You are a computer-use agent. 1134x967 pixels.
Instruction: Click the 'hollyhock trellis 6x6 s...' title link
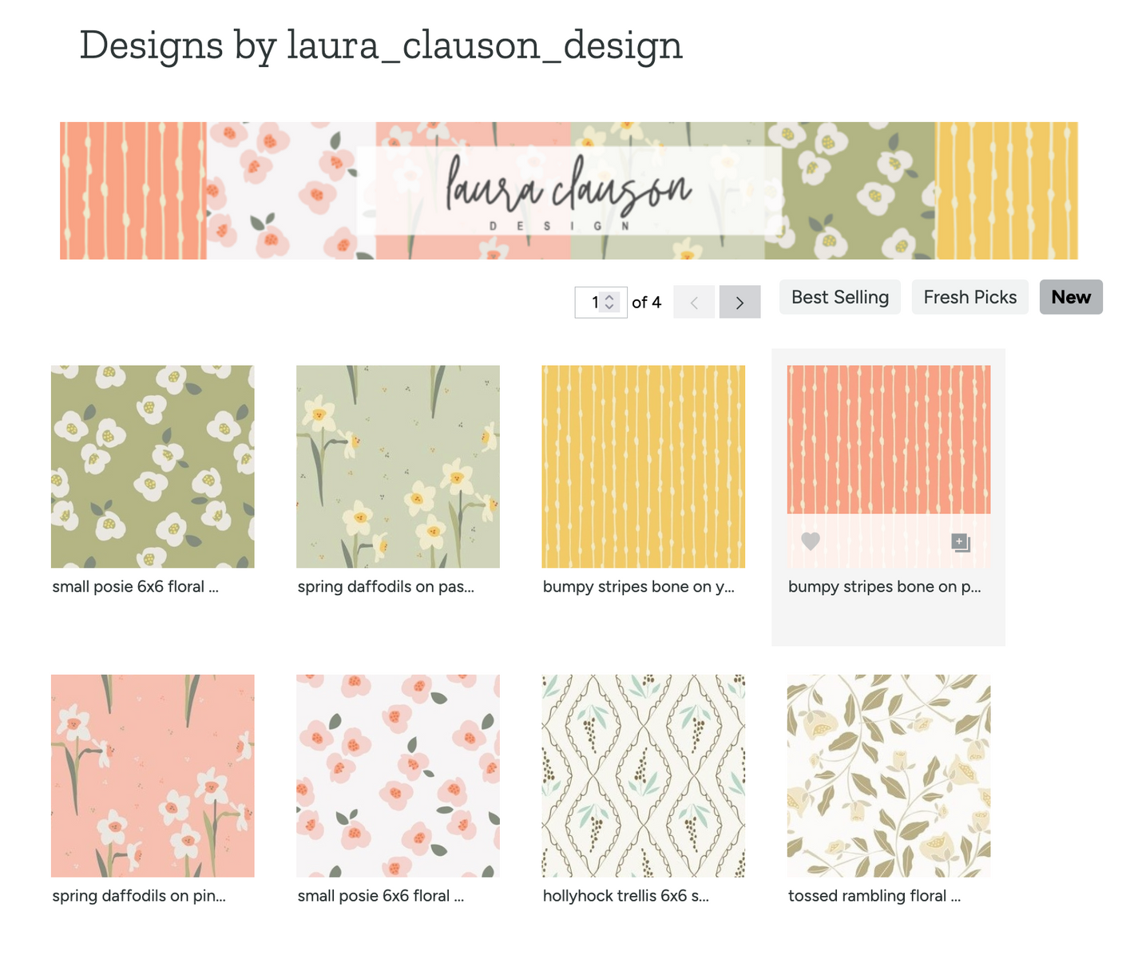626,896
